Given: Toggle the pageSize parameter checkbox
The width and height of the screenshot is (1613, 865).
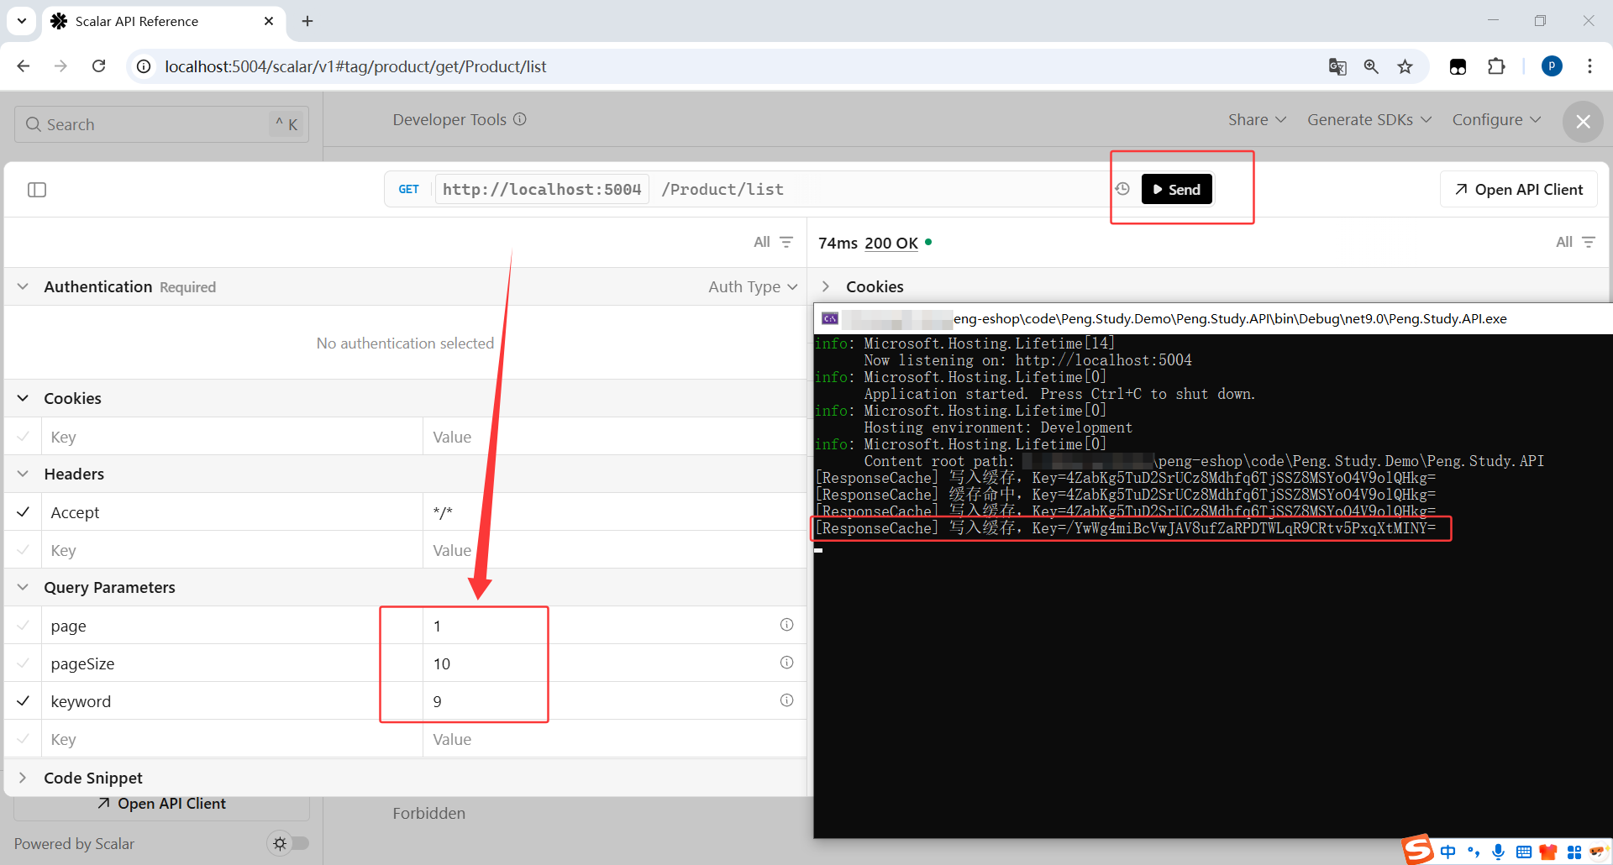Looking at the screenshot, I should 24,663.
